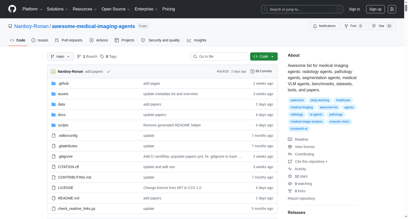
Task: Select the scripts folder icon
Action: (x=54, y=125)
